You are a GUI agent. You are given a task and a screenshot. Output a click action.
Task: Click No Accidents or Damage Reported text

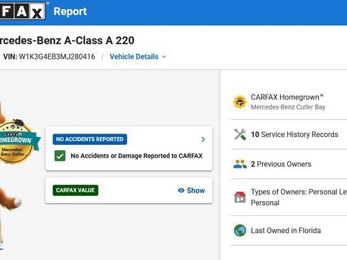tap(137, 156)
